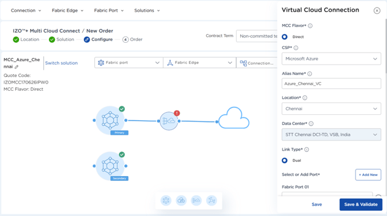
Task: Expand the Fabric Edge toolbar dropdown
Action: 199,63
